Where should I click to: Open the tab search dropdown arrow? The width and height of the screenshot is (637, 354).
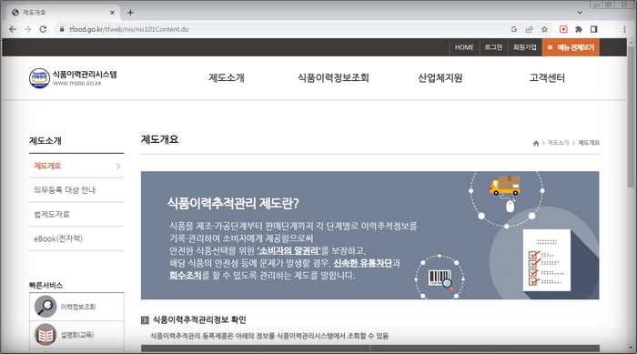[580, 13]
